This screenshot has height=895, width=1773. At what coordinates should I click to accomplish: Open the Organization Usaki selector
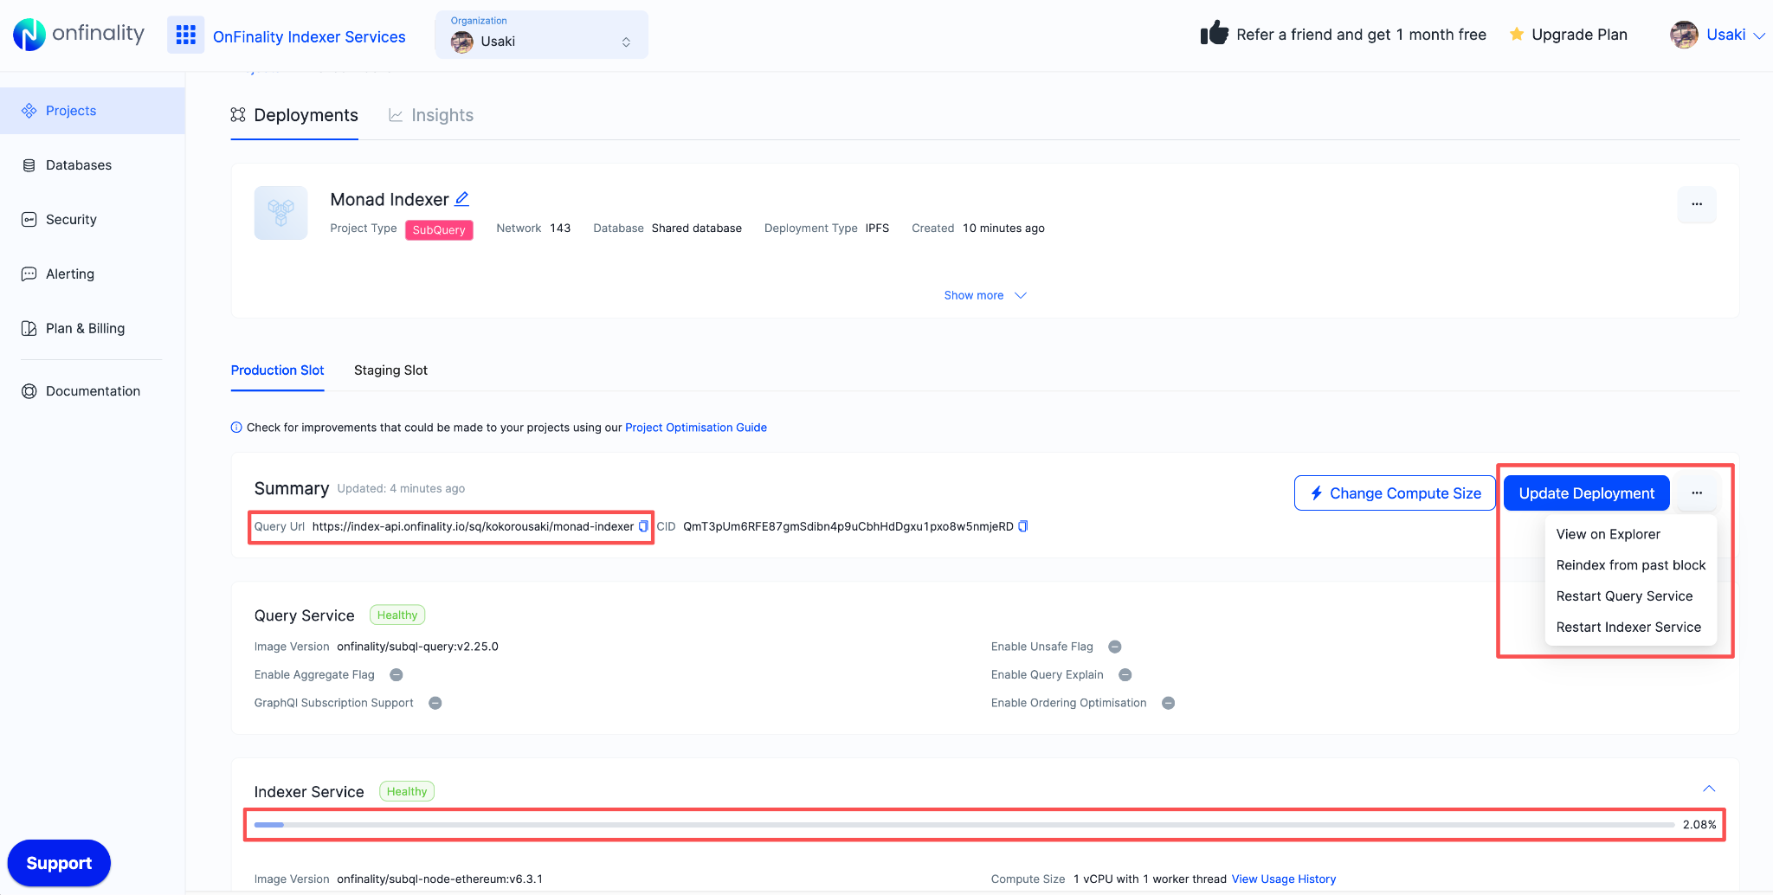pyautogui.click(x=541, y=35)
